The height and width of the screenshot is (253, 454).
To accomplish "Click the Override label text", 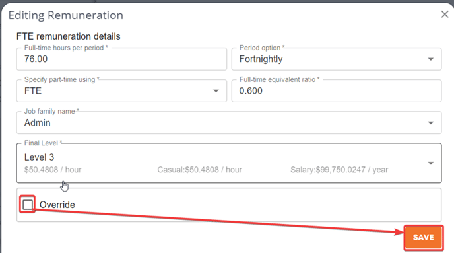I will point(57,205).
